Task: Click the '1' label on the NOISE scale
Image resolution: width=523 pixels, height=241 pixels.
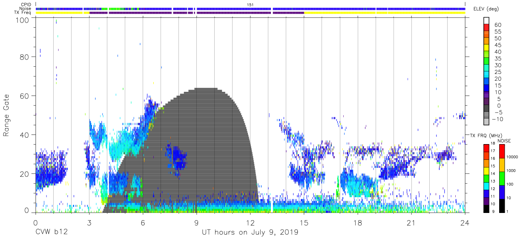Action: pos(508,211)
